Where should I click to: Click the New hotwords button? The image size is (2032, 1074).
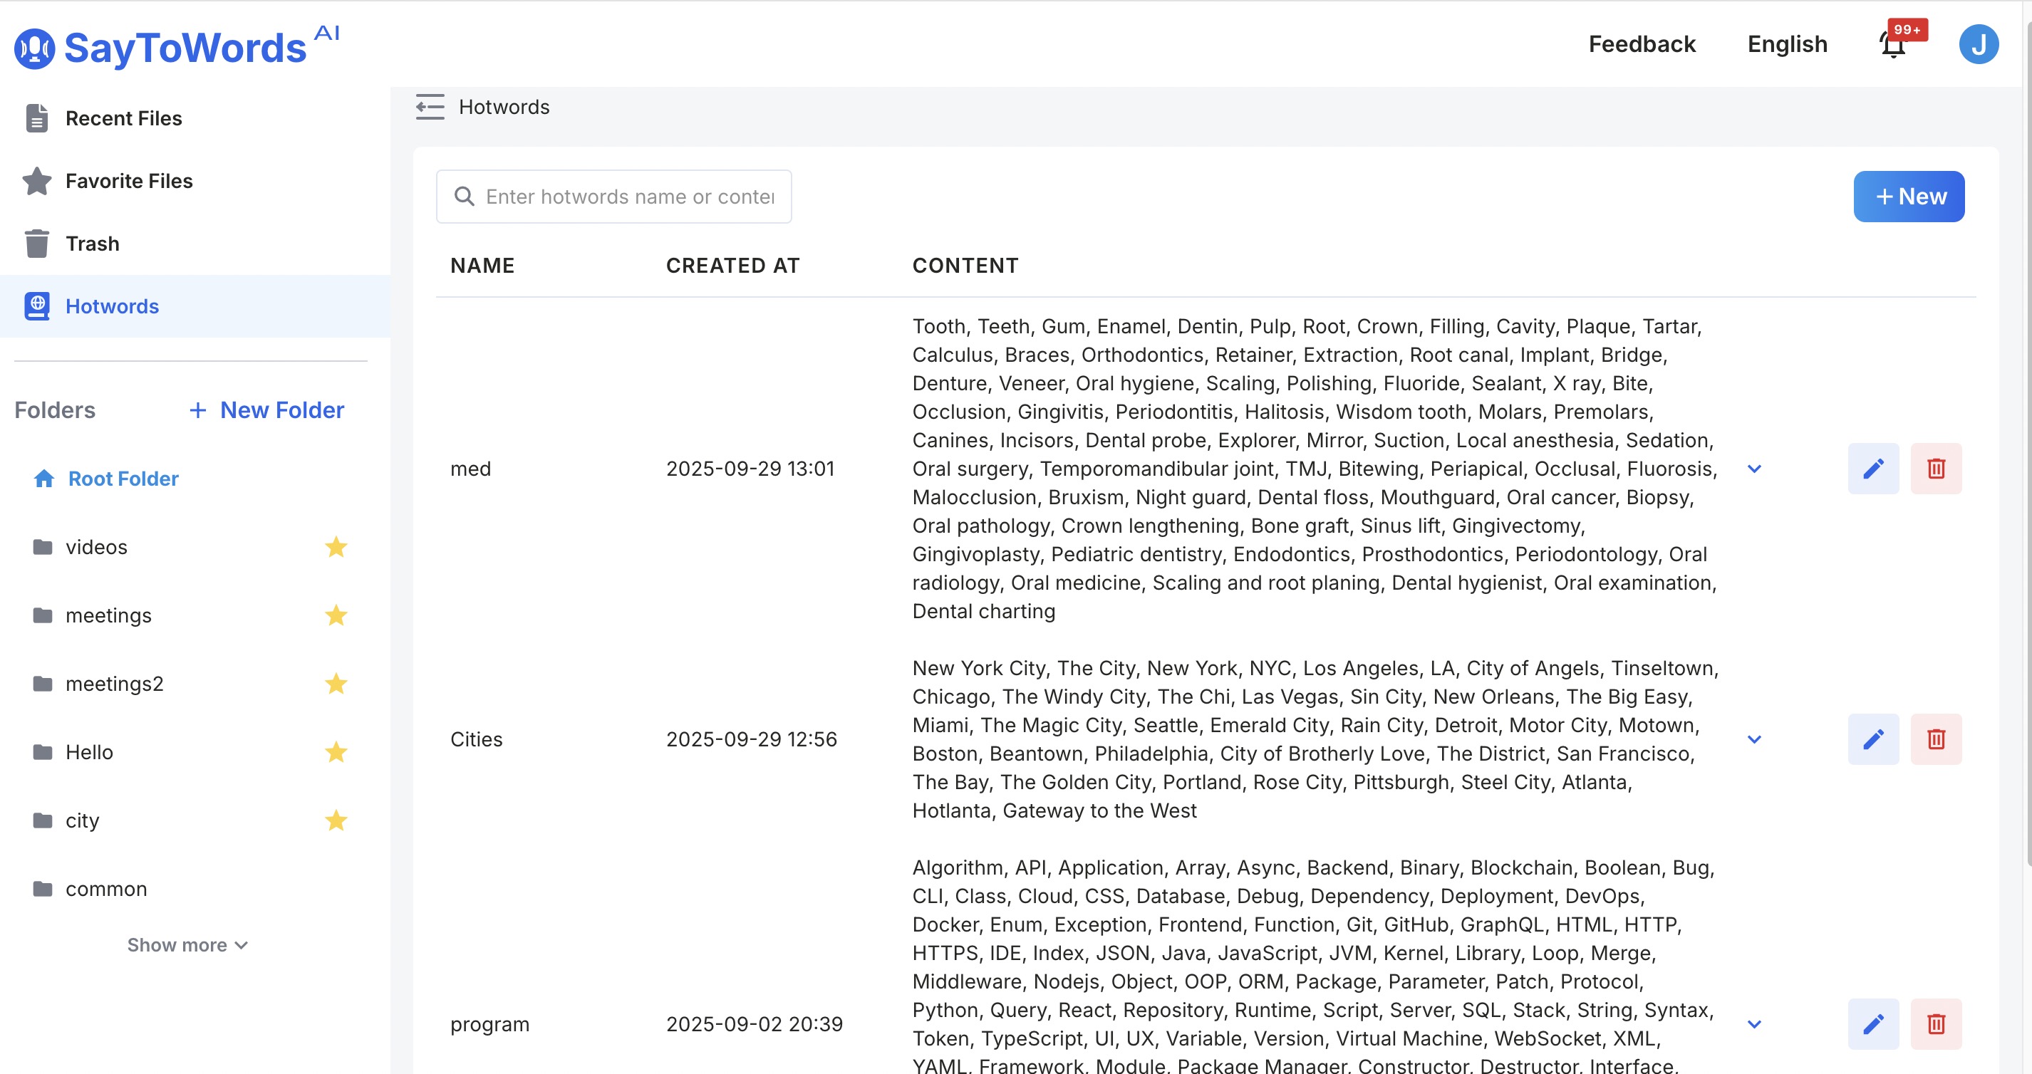click(1908, 197)
